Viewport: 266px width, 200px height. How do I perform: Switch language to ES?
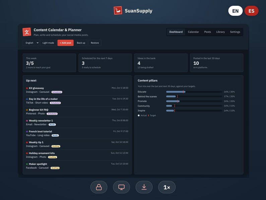251,11
